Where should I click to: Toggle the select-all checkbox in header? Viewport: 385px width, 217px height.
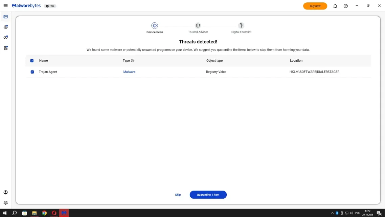click(32, 61)
